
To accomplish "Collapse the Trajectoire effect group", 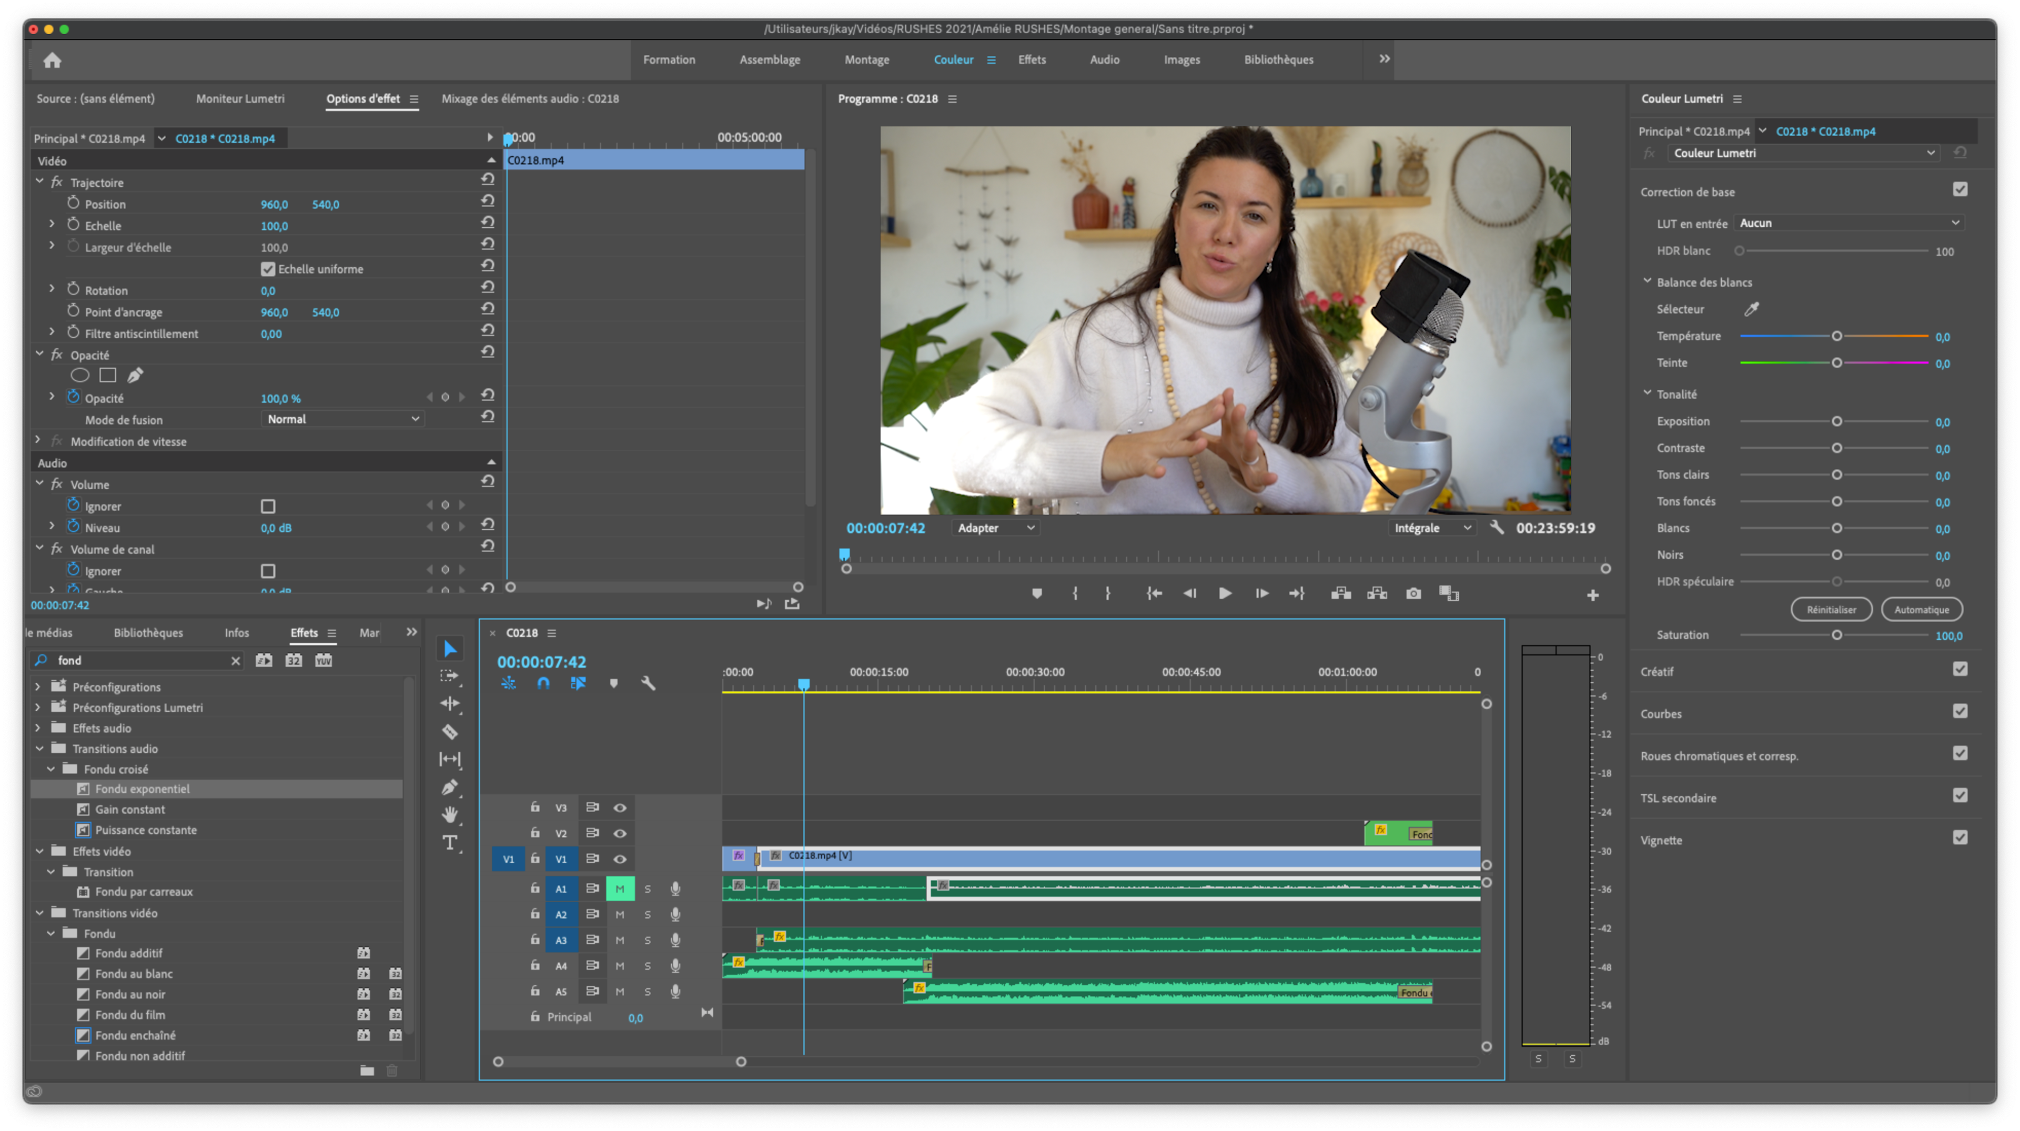I will [x=39, y=181].
